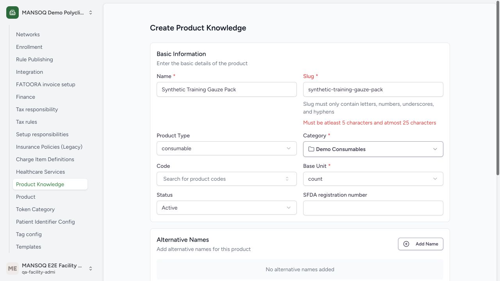Open FATOORA invoice setup
500x281 pixels.
tap(50, 84)
